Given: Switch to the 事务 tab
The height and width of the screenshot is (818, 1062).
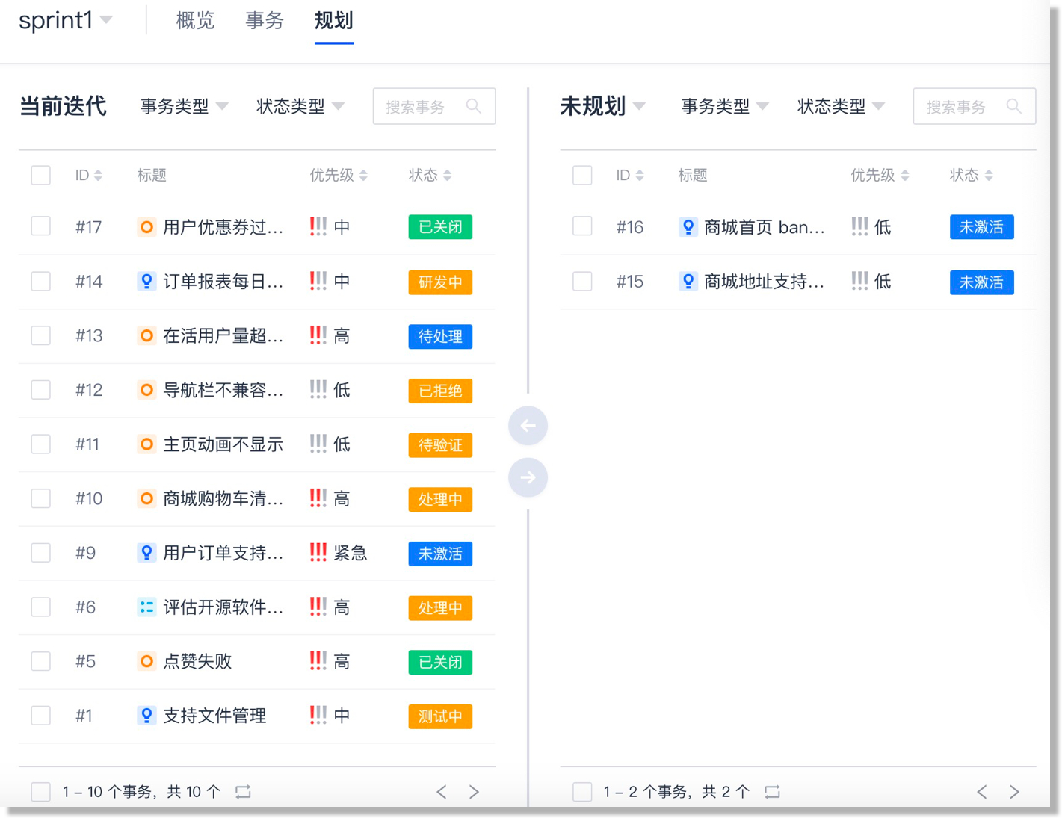Looking at the screenshot, I should (265, 21).
